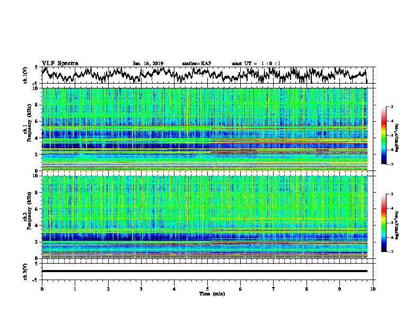The height and width of the screenshot is (324, 420).
Task: Click the "Time (min)" axis label
Action: [212, 294]
